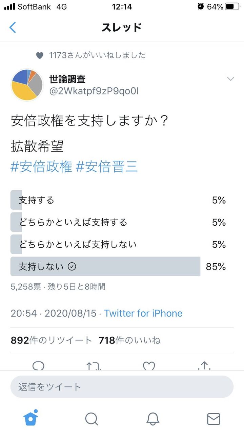244x435 pixels.
Task: Open the Twitter for iPhone source link
Action: coord(143,313)
